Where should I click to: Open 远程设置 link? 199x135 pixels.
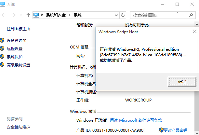click(x=15, y=49)
